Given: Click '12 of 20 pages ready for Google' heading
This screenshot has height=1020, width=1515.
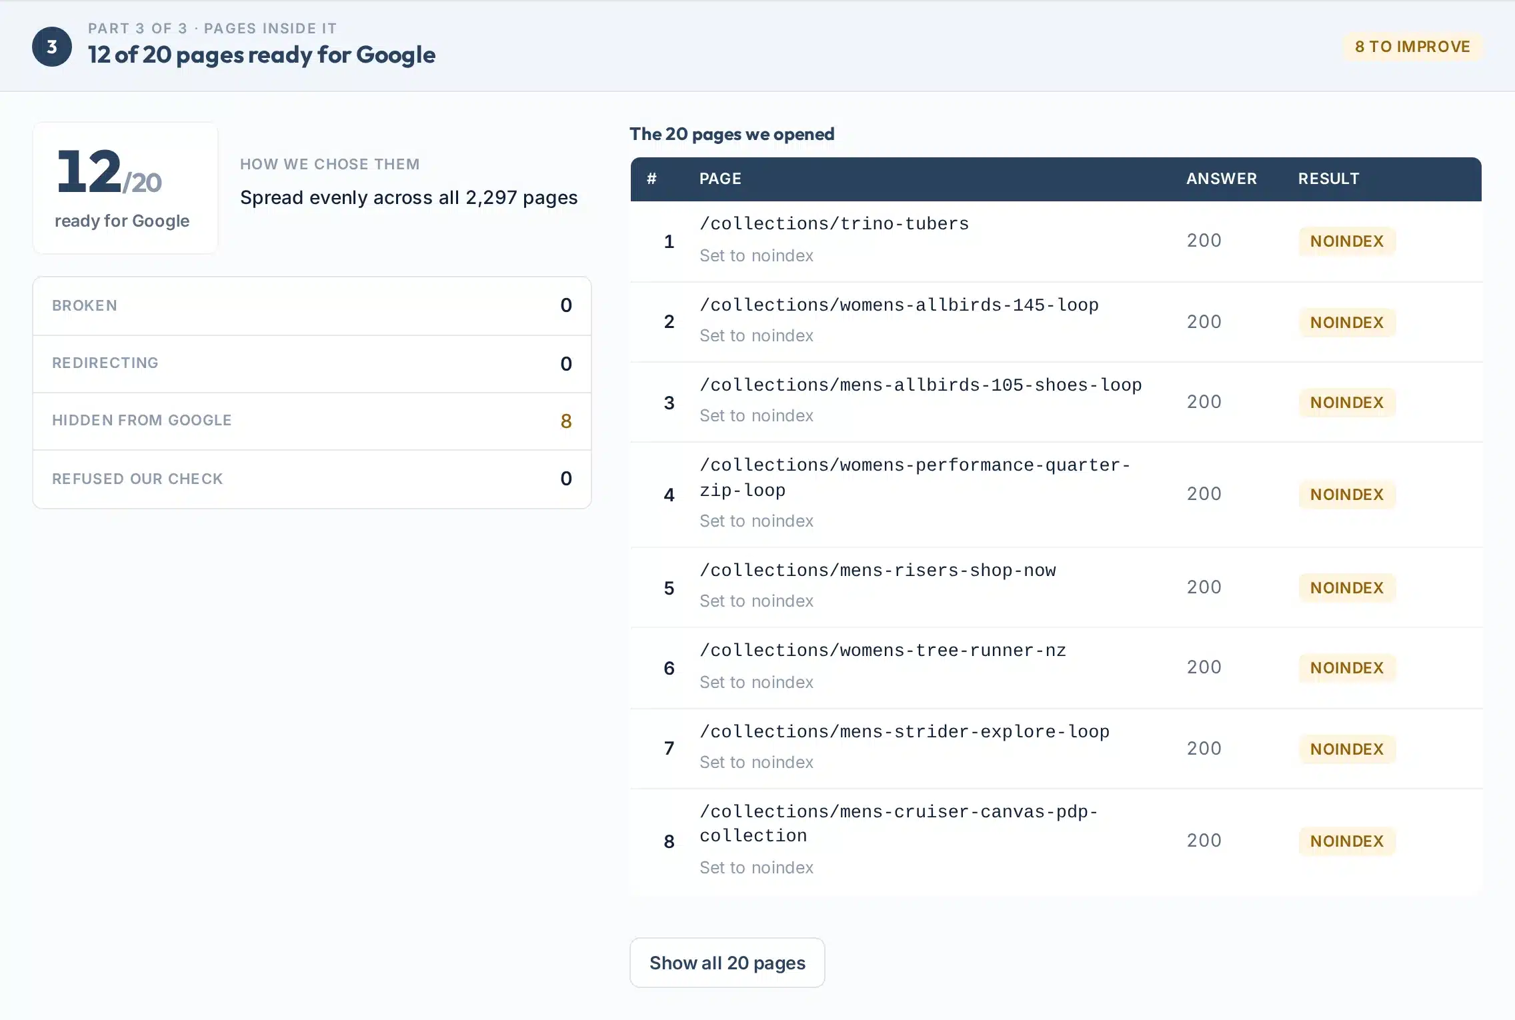Looking at the screenshot, I should [x=261, y=55].
